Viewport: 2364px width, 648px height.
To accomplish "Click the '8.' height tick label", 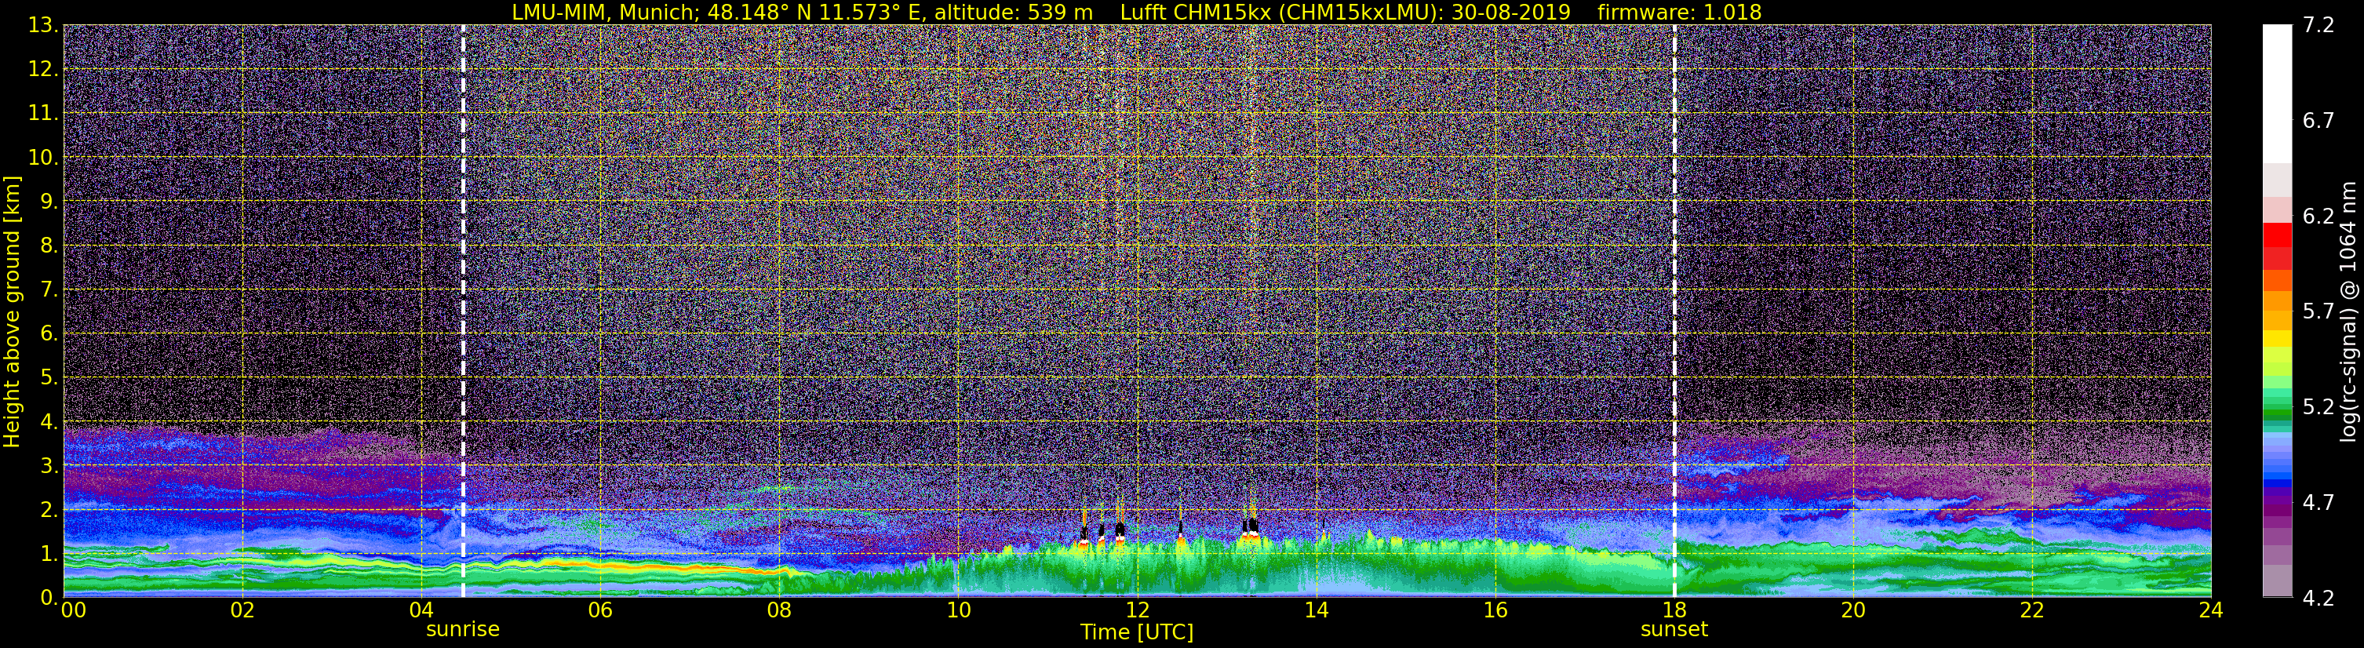I will [49, 245].
